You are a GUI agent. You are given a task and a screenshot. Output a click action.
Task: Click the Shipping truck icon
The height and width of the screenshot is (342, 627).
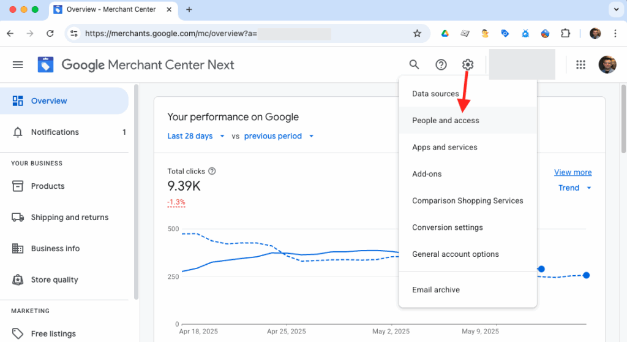[x=18, y=217]
